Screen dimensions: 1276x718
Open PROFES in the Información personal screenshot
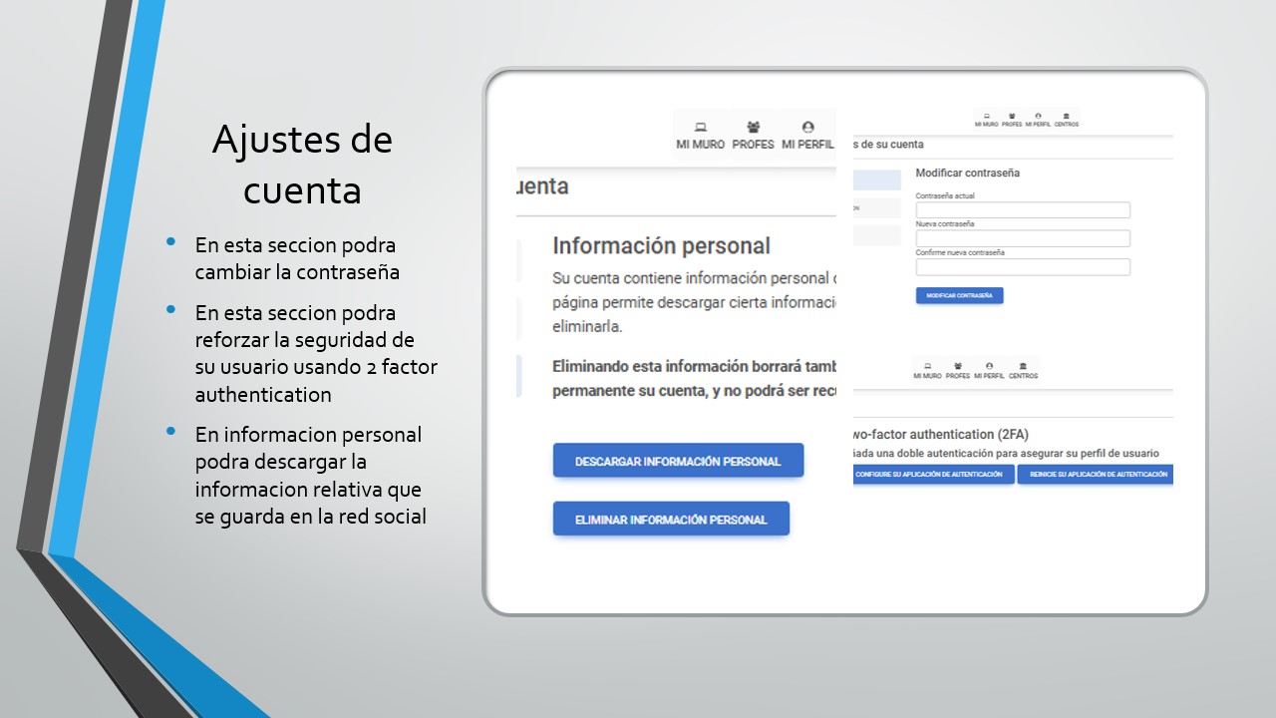click(x=753, y=137)
